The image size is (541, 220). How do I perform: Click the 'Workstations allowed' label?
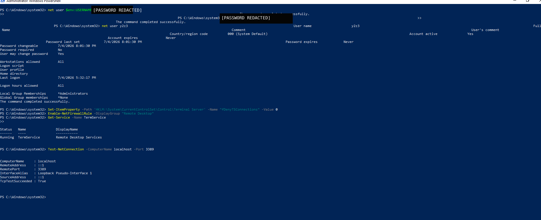pyautogui.click(x=20, y=62)
